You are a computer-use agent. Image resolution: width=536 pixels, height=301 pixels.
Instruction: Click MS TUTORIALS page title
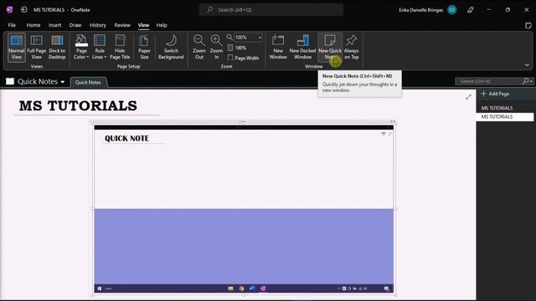[x=78, y=106]
